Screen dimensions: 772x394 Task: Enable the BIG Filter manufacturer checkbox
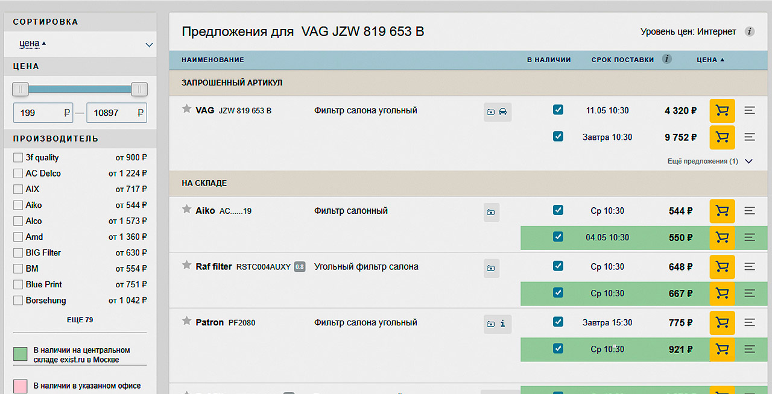point(18,253)
